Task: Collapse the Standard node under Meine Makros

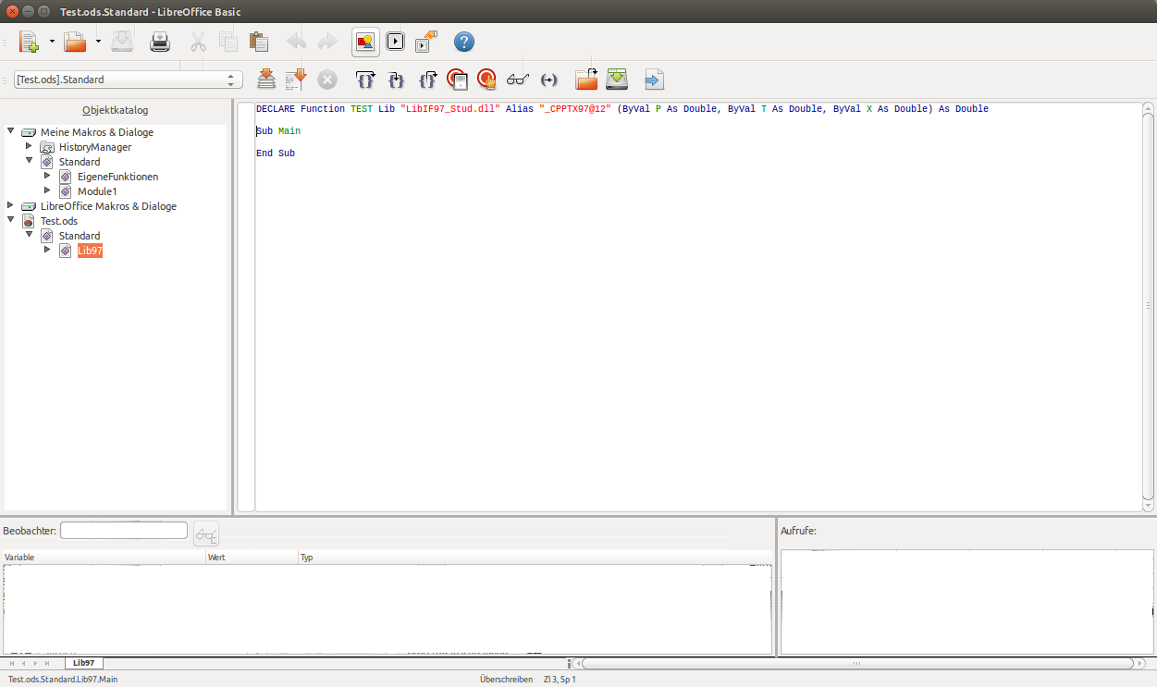Action: [29, 161]
